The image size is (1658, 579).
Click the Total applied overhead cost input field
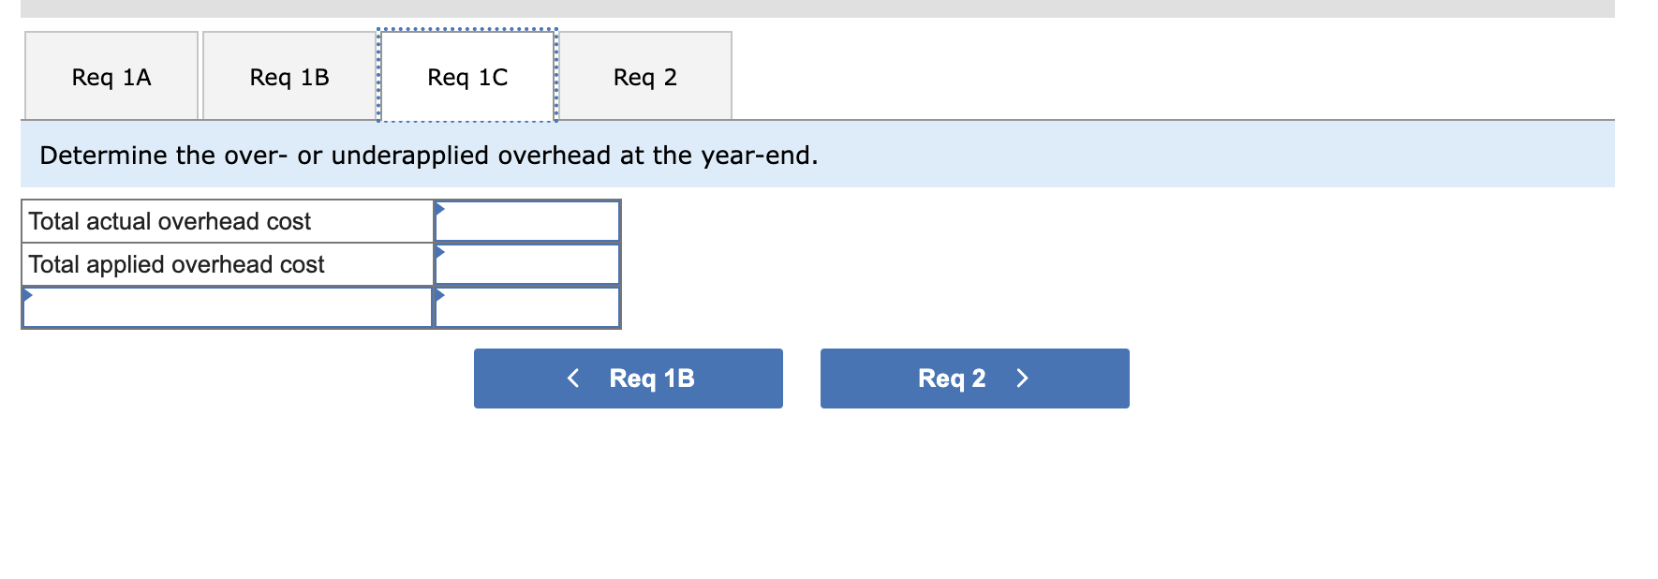click(529, 264)
